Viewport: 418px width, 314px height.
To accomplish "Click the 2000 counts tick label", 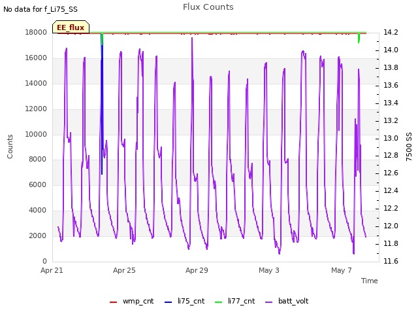I will (x=38, y=235).
